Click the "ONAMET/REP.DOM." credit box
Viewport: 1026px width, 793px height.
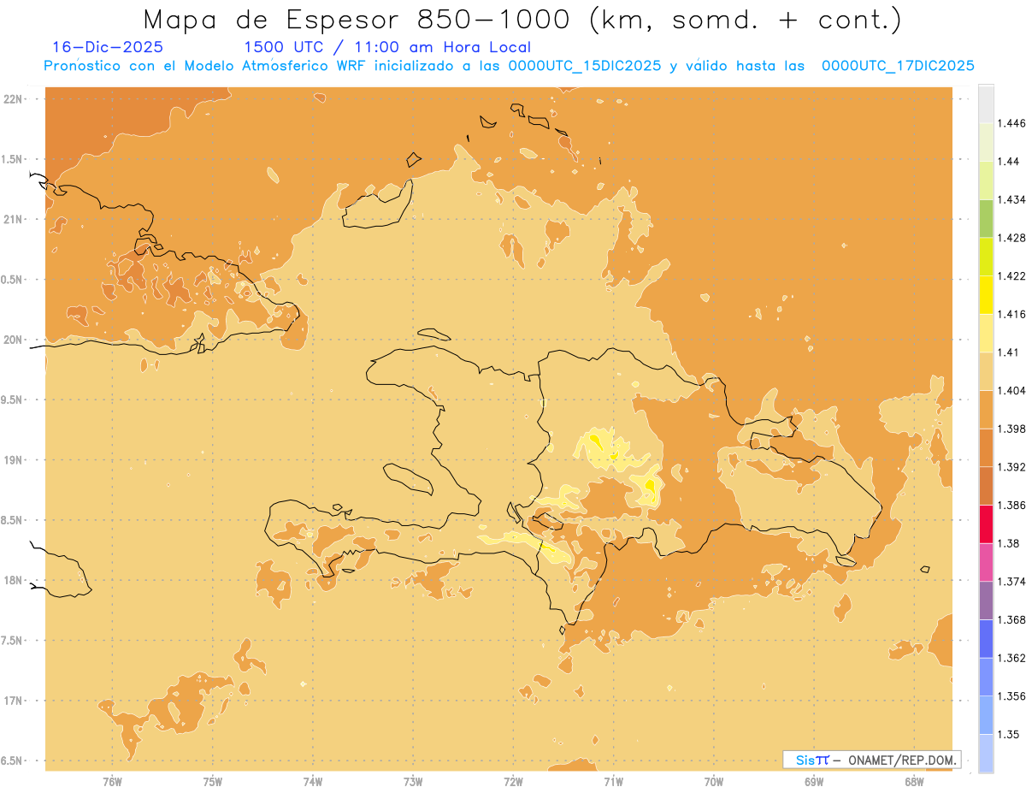871,760
